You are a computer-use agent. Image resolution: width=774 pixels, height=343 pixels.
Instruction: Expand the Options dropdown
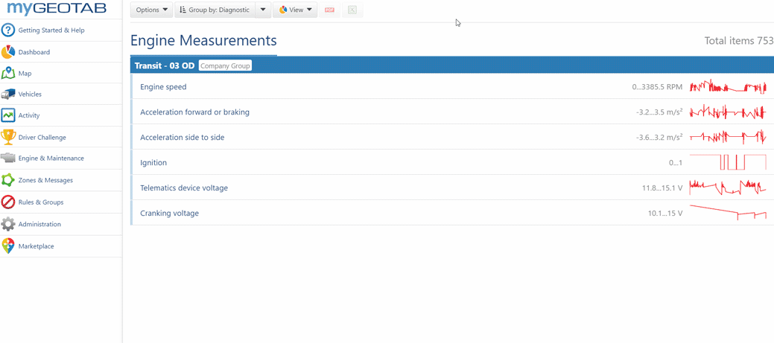coord(151,10)
